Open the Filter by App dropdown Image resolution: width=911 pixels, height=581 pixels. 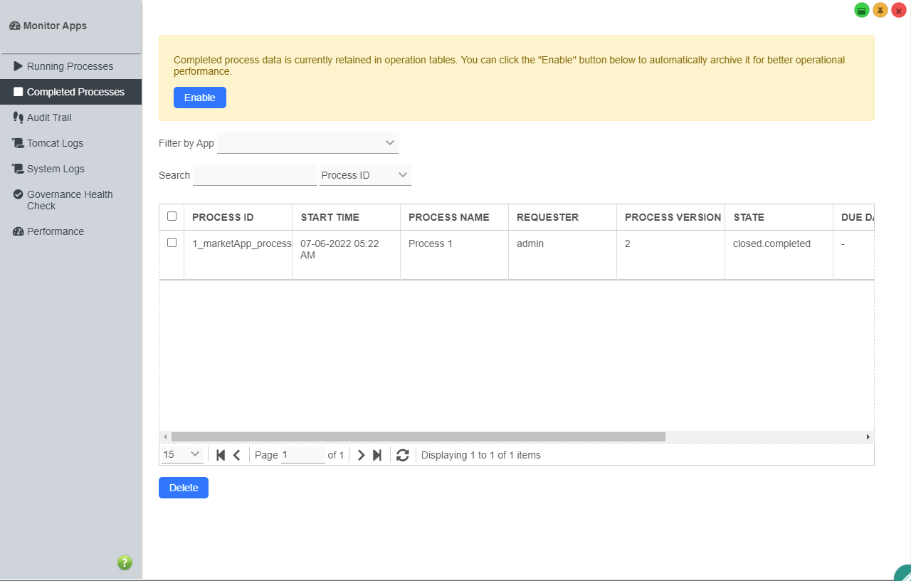[307, 143]
